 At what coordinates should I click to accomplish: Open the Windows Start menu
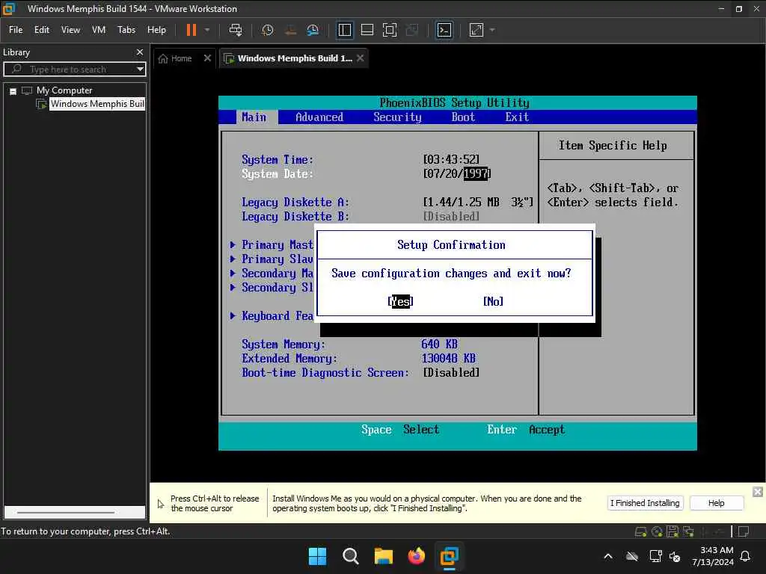pyautogui.click(x=317, y=556)
